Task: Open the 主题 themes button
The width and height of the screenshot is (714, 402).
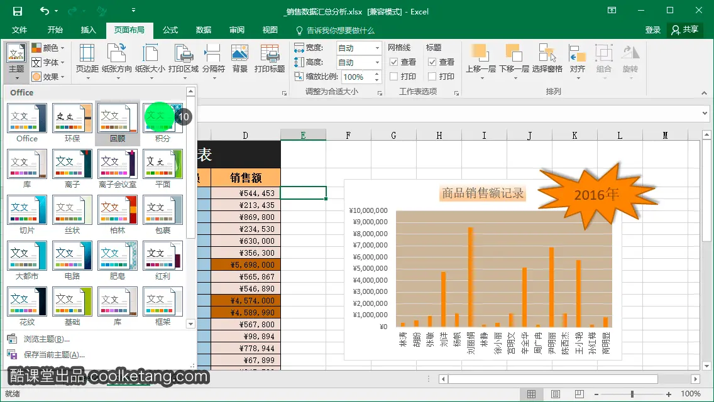Action: tap(16, 62)
